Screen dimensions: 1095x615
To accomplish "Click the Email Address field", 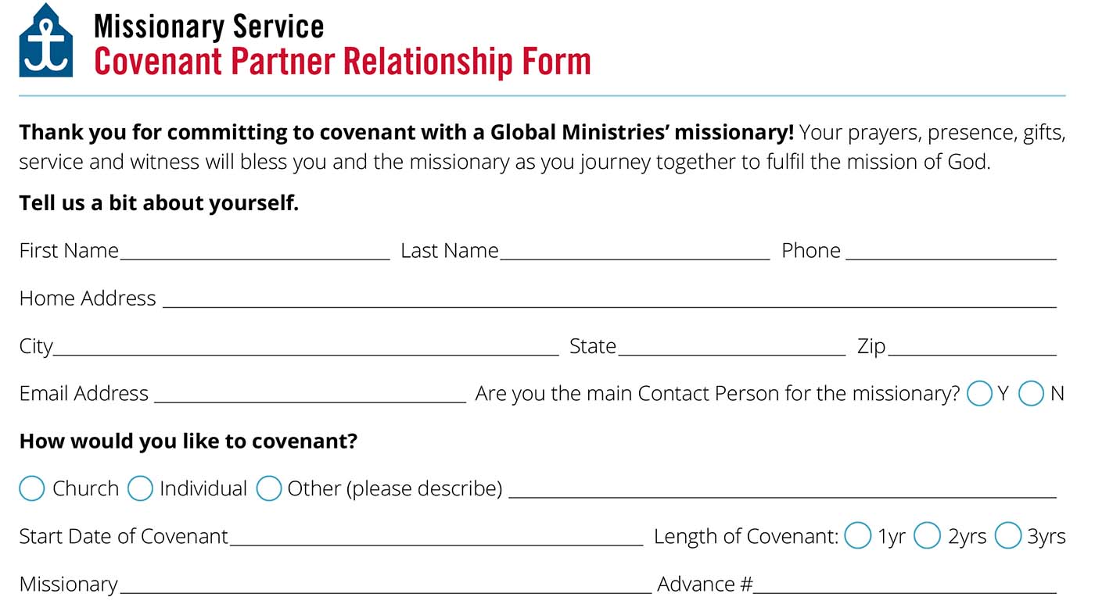I will pos(310,394).
